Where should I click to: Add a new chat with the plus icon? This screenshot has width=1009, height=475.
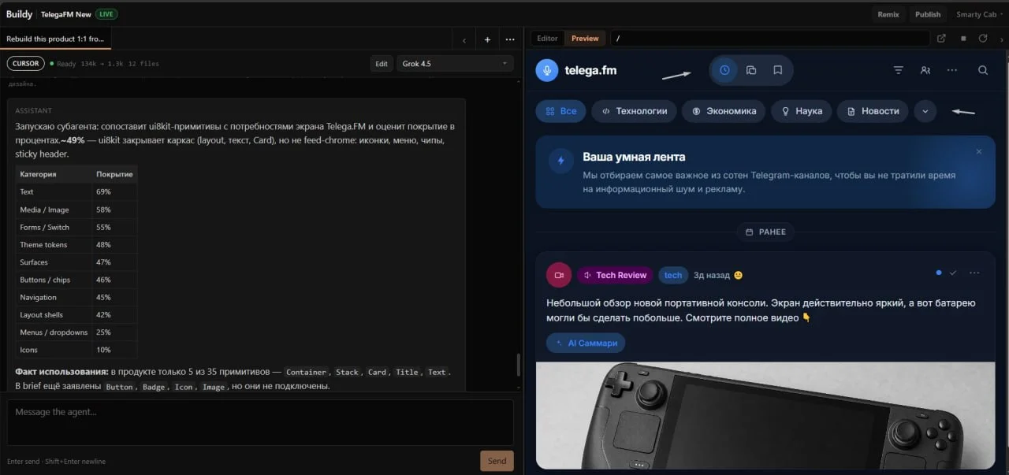(x=487, y=39)
